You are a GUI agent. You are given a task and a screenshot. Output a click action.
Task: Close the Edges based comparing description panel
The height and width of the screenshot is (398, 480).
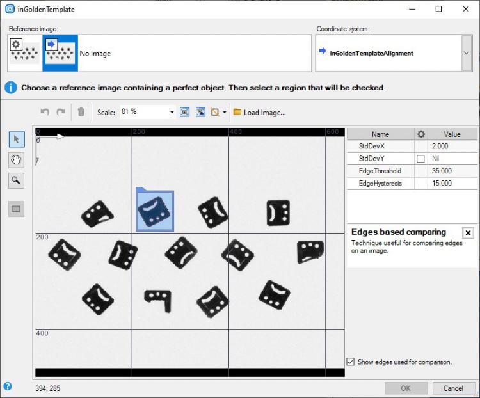(468, 233)
